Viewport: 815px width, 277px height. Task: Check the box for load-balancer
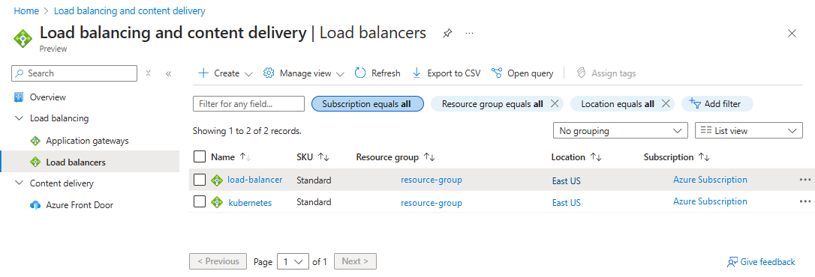pos(200,180)
